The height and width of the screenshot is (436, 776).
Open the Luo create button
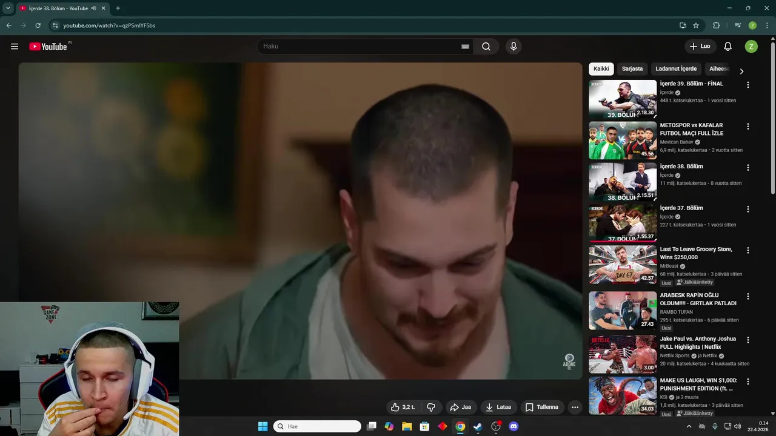coord(700,47)
